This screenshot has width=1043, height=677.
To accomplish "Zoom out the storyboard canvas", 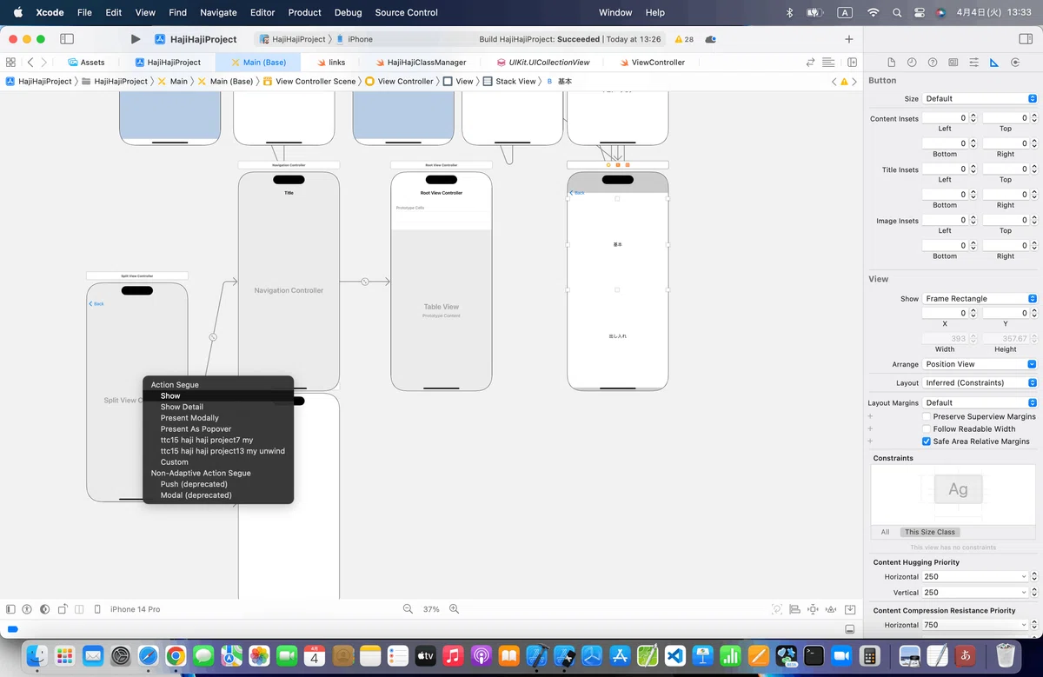I will (x=408, y=609).
